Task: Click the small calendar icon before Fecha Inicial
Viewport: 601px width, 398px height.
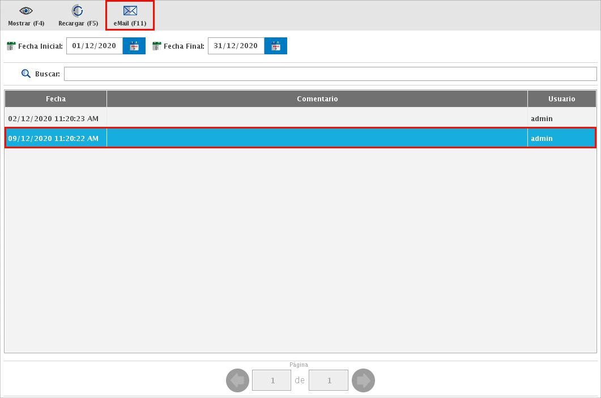Action: tap(11, 46)
